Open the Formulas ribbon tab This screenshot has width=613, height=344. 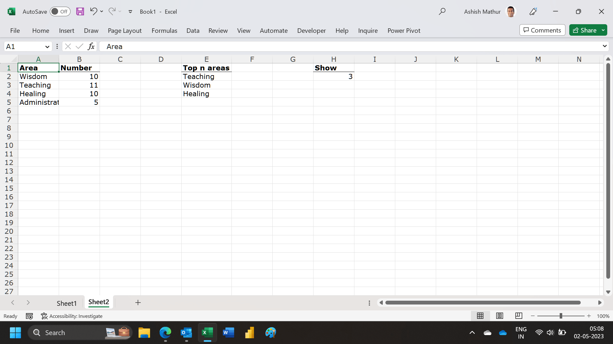164,31
